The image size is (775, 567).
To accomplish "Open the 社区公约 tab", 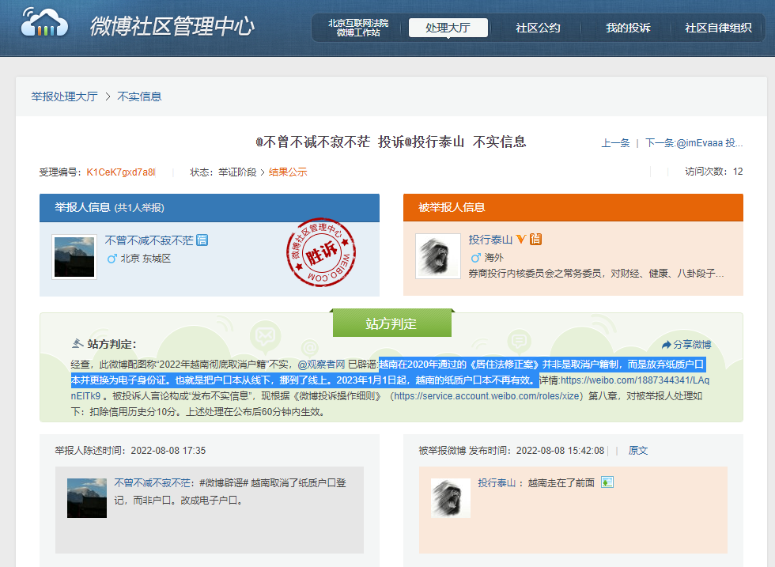I will tap(538, 28).
